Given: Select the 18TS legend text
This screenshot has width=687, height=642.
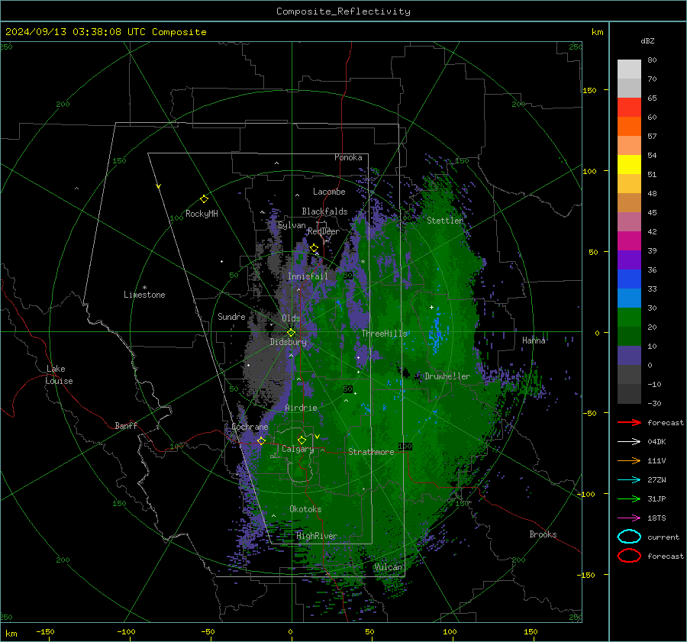Looking at the screenshot, I should (656, 518).
